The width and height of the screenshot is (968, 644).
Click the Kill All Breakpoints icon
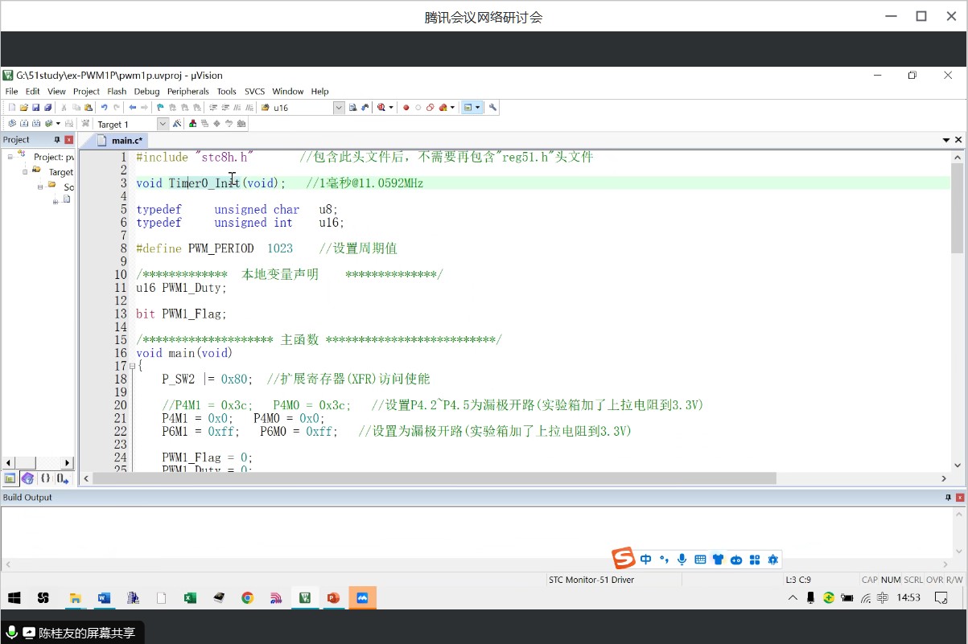442,107
